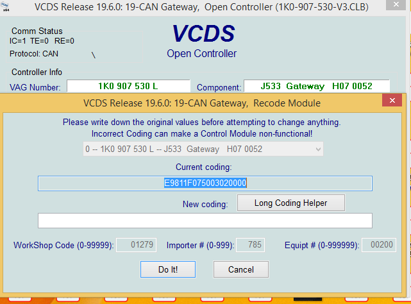The width and height of the screenshot is (411, 304).
Task: Click the 'Equipt # (0-999999):' label
Action: pos(322,245)
